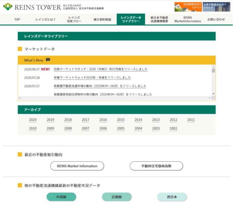Click the マーケットデータ section heading
Screen dimensions: 233x208
pos(40,49)
